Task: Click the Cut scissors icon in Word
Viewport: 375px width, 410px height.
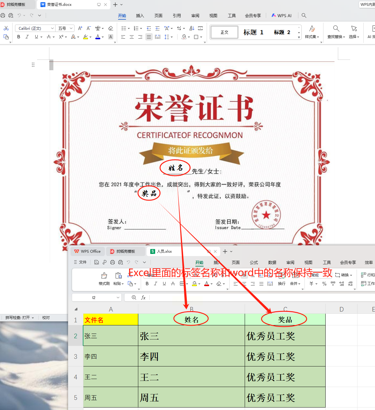Action: point(6,28)
